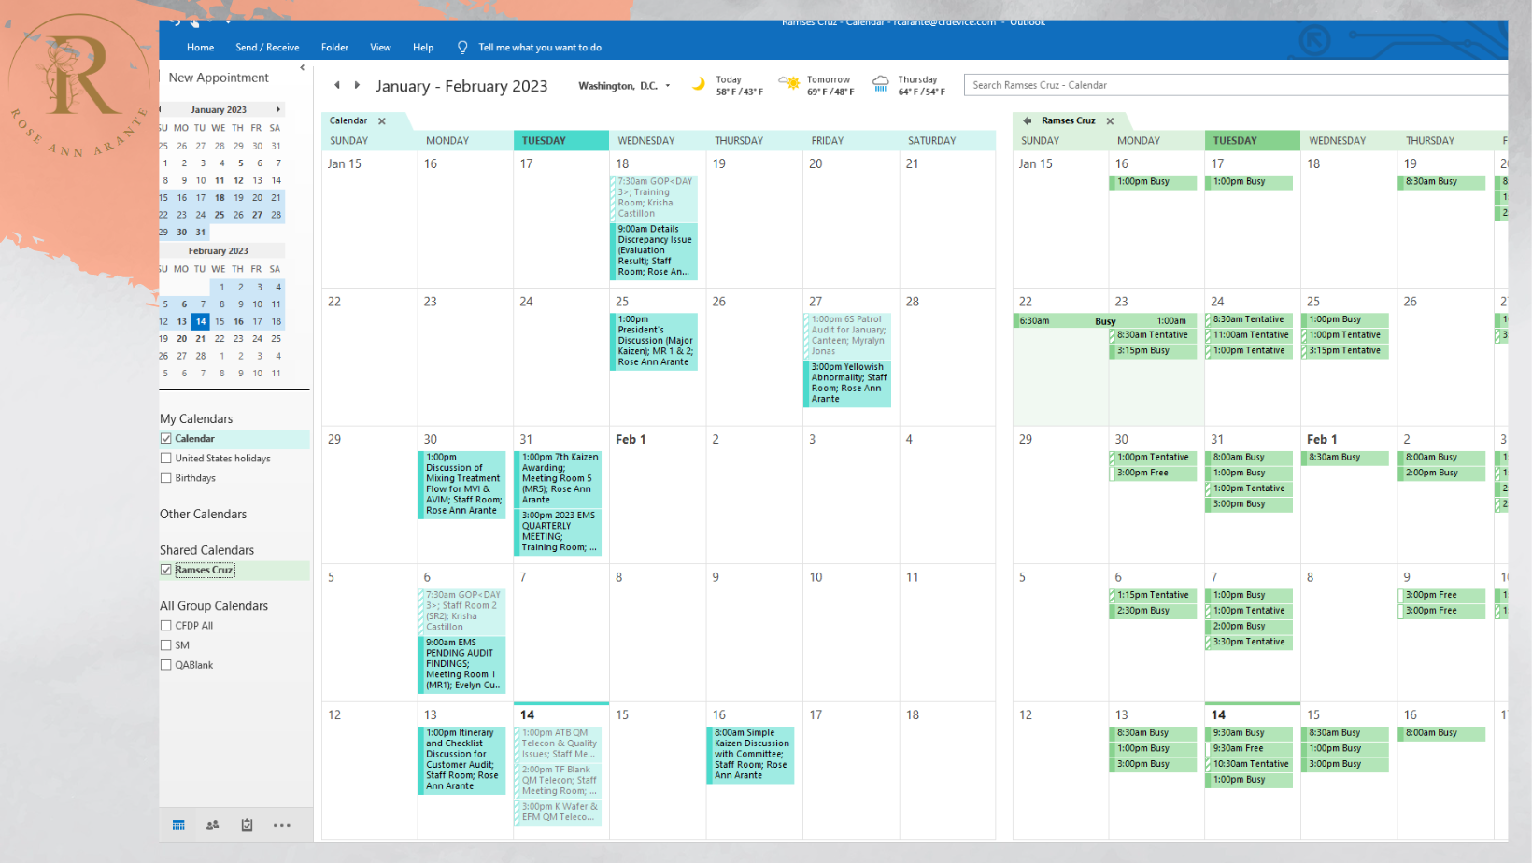1532x863 pixels.
Task: Open Tasks from the navigation bar
Action: coord(247,825)
